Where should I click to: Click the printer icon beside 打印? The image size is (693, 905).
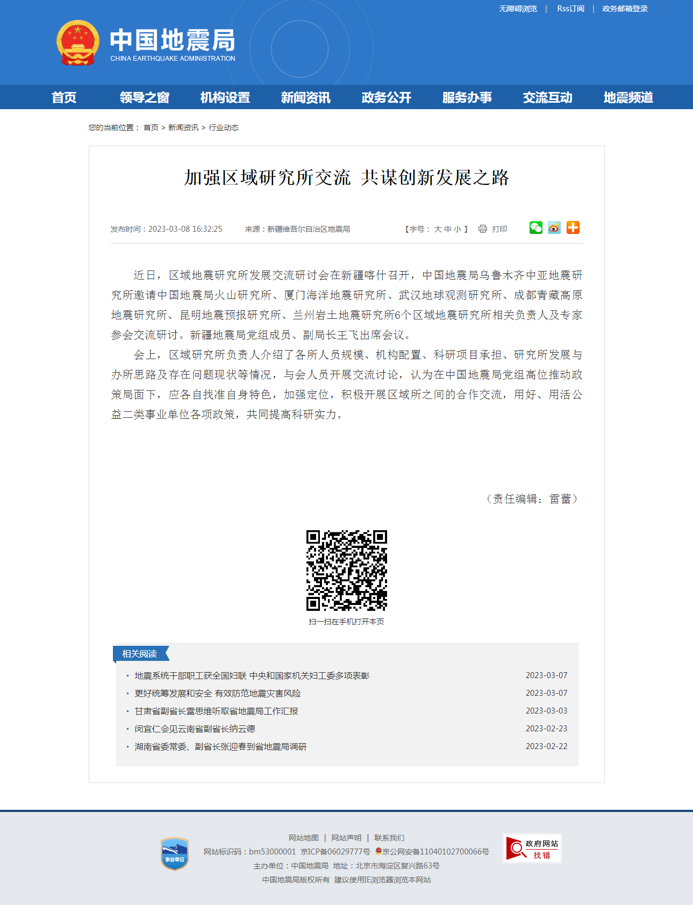pos(483,229)
